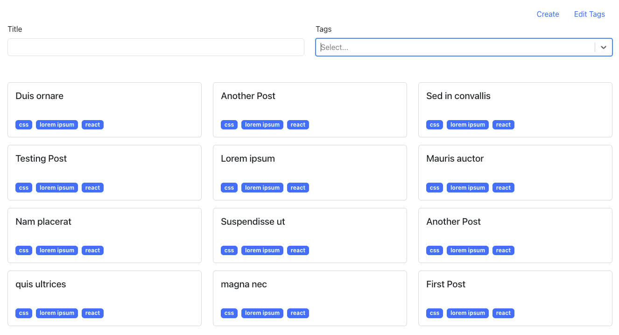Click css tag on Nam placerat card
The width and height of the screenshot is (619, 335).
24,250
